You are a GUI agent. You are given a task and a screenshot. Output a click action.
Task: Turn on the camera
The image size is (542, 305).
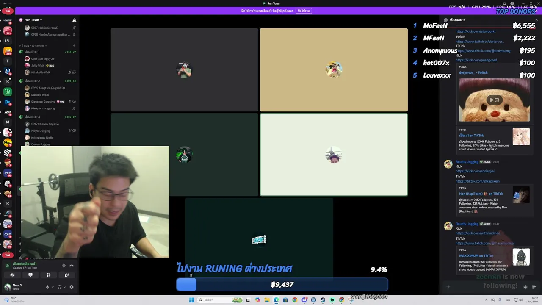point(12,275)
